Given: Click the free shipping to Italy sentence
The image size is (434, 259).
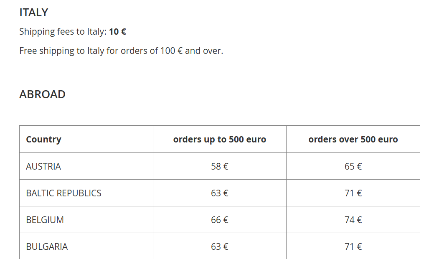Looking at the screenshot, I should 121,51.
